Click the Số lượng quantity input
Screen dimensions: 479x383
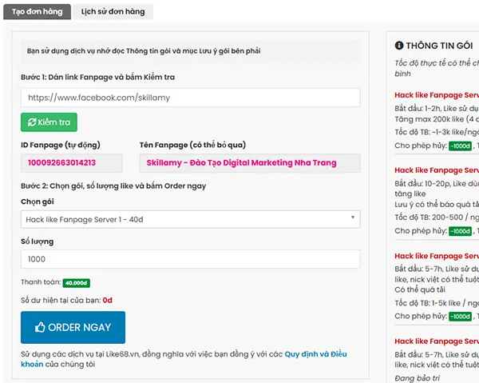tap(191, 259)
